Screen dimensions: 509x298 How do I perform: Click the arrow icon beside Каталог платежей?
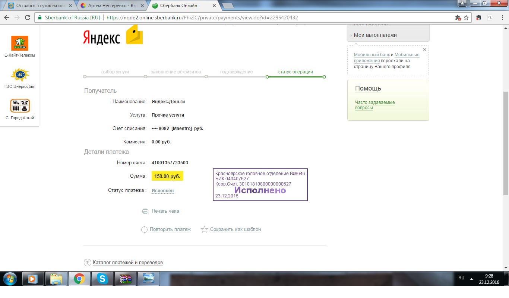click(87, 262)
